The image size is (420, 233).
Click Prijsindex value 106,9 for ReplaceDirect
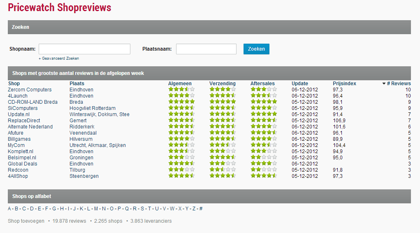pos(339,120)
